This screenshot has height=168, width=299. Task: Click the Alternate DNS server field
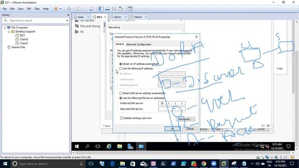tap(172, 109)
